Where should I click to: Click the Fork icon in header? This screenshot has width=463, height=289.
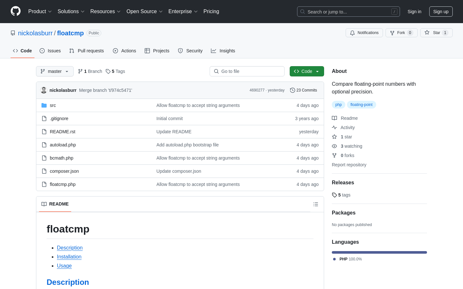(x=392, y=33)
